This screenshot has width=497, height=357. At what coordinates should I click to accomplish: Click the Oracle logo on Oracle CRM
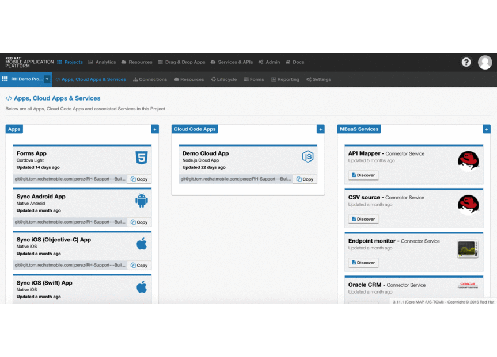[468, 285]
